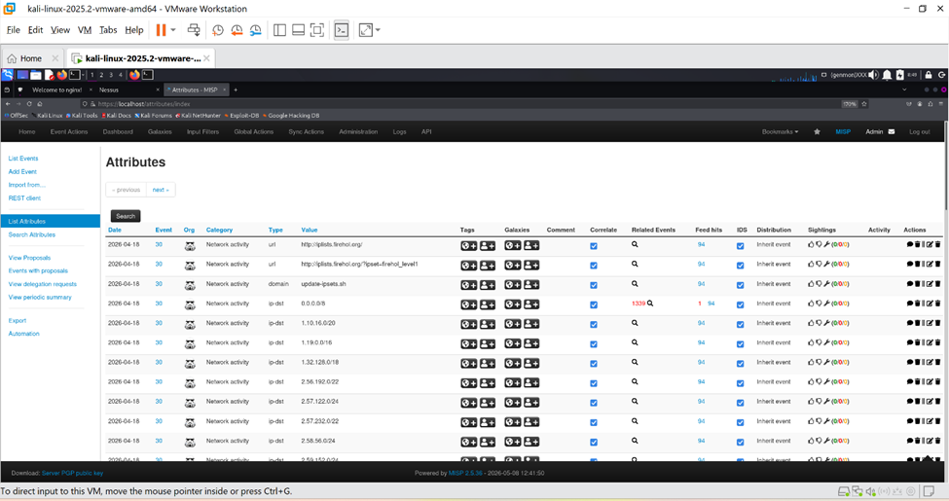The image size is (949, 501).
Task: Enter VMware full screen mode
Action: coord(317,30)
